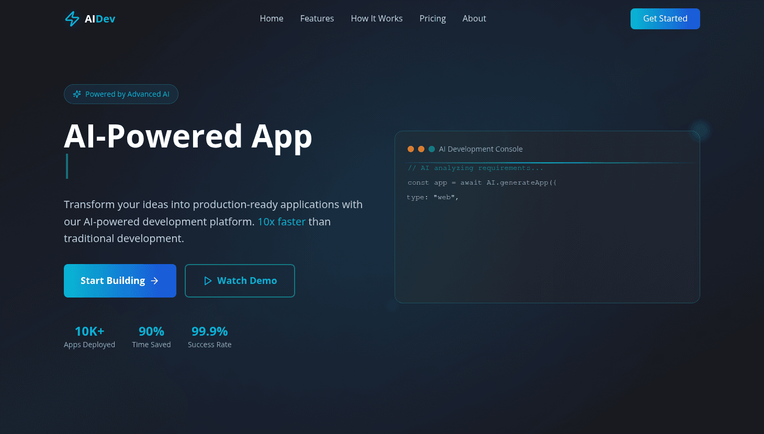The image size is (764, 434).
Task: Click the first orange console window dot
Action: 411,149
